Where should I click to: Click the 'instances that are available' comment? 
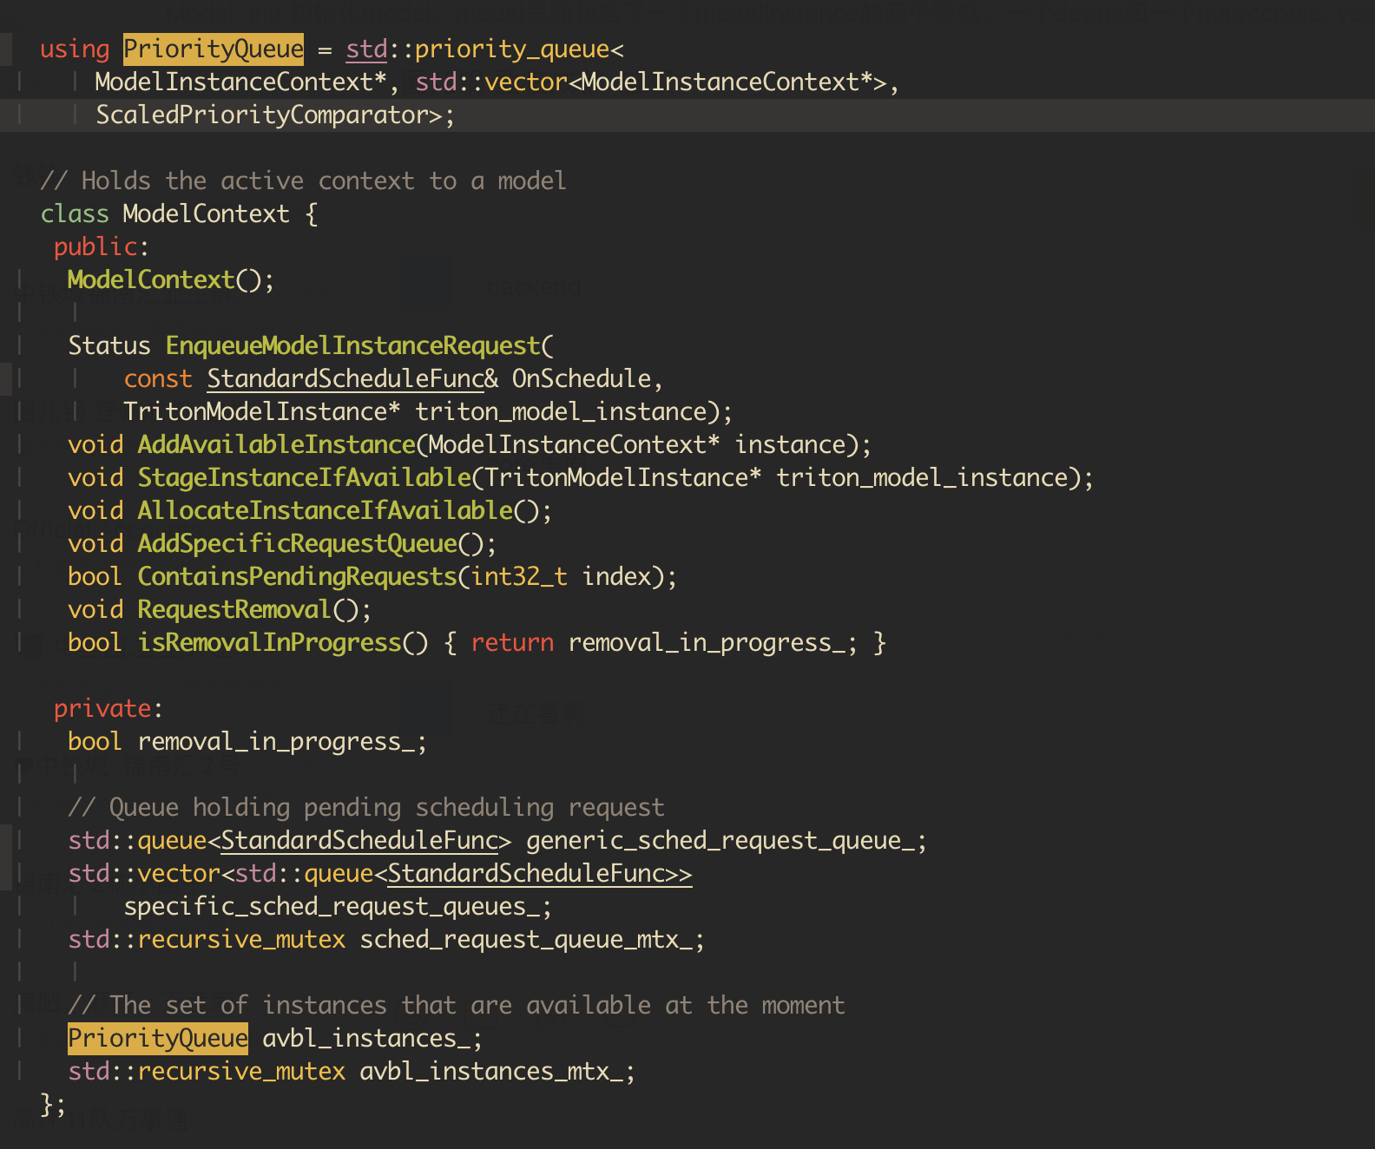[x=457, y=1006]
